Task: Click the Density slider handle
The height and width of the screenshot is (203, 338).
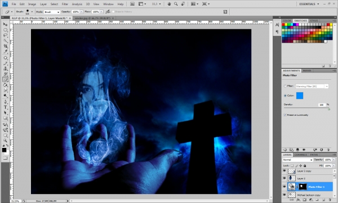Action: [x=329, y=109]
